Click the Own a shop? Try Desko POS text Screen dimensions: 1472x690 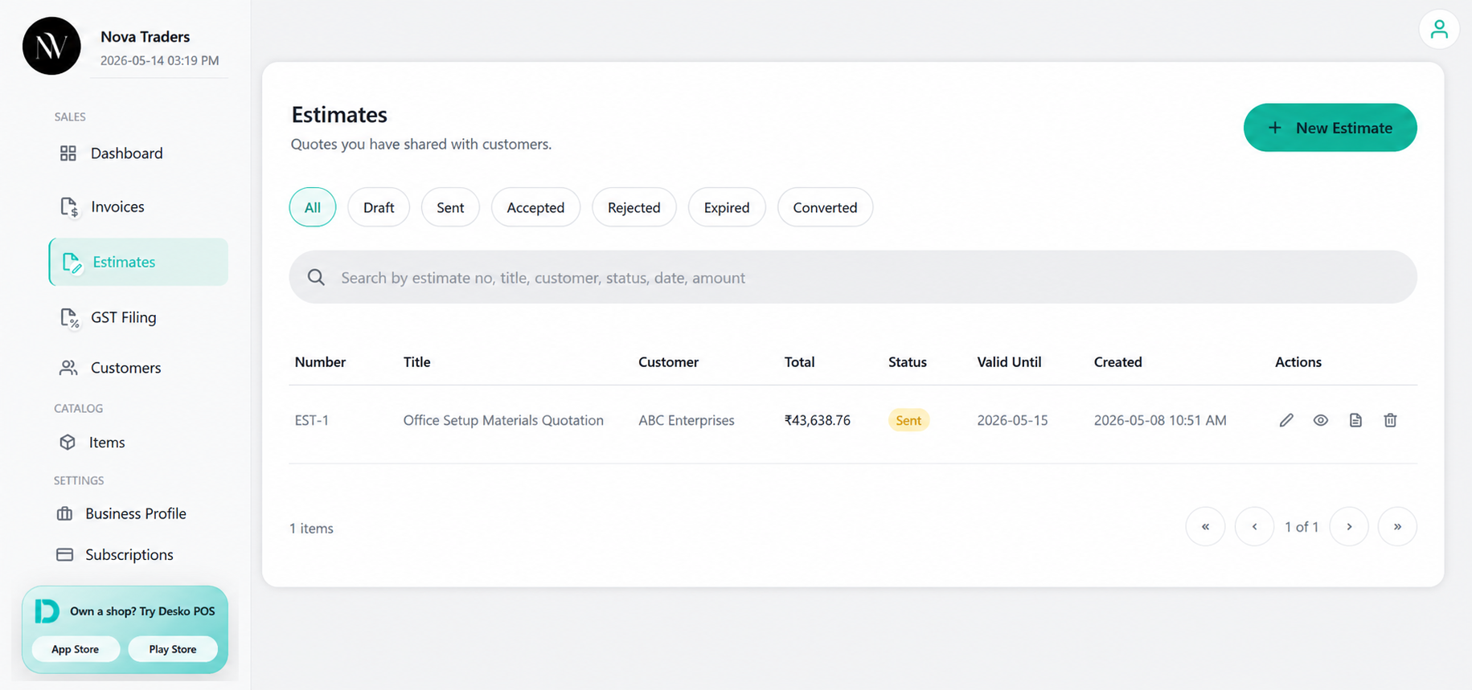coord(142,611)
